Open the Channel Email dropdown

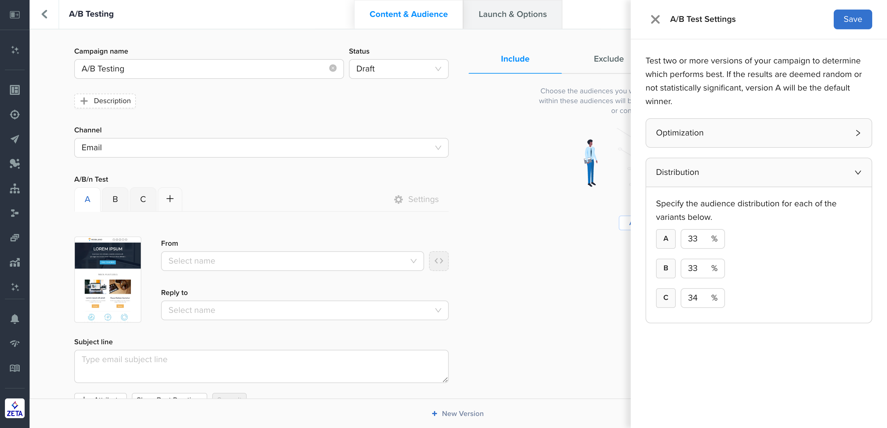pos(261,148)
